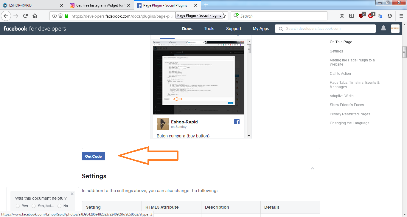Collapse section with the up chevron
The width and height of the screenshot is (407, 217).
[x=313, y=168]
